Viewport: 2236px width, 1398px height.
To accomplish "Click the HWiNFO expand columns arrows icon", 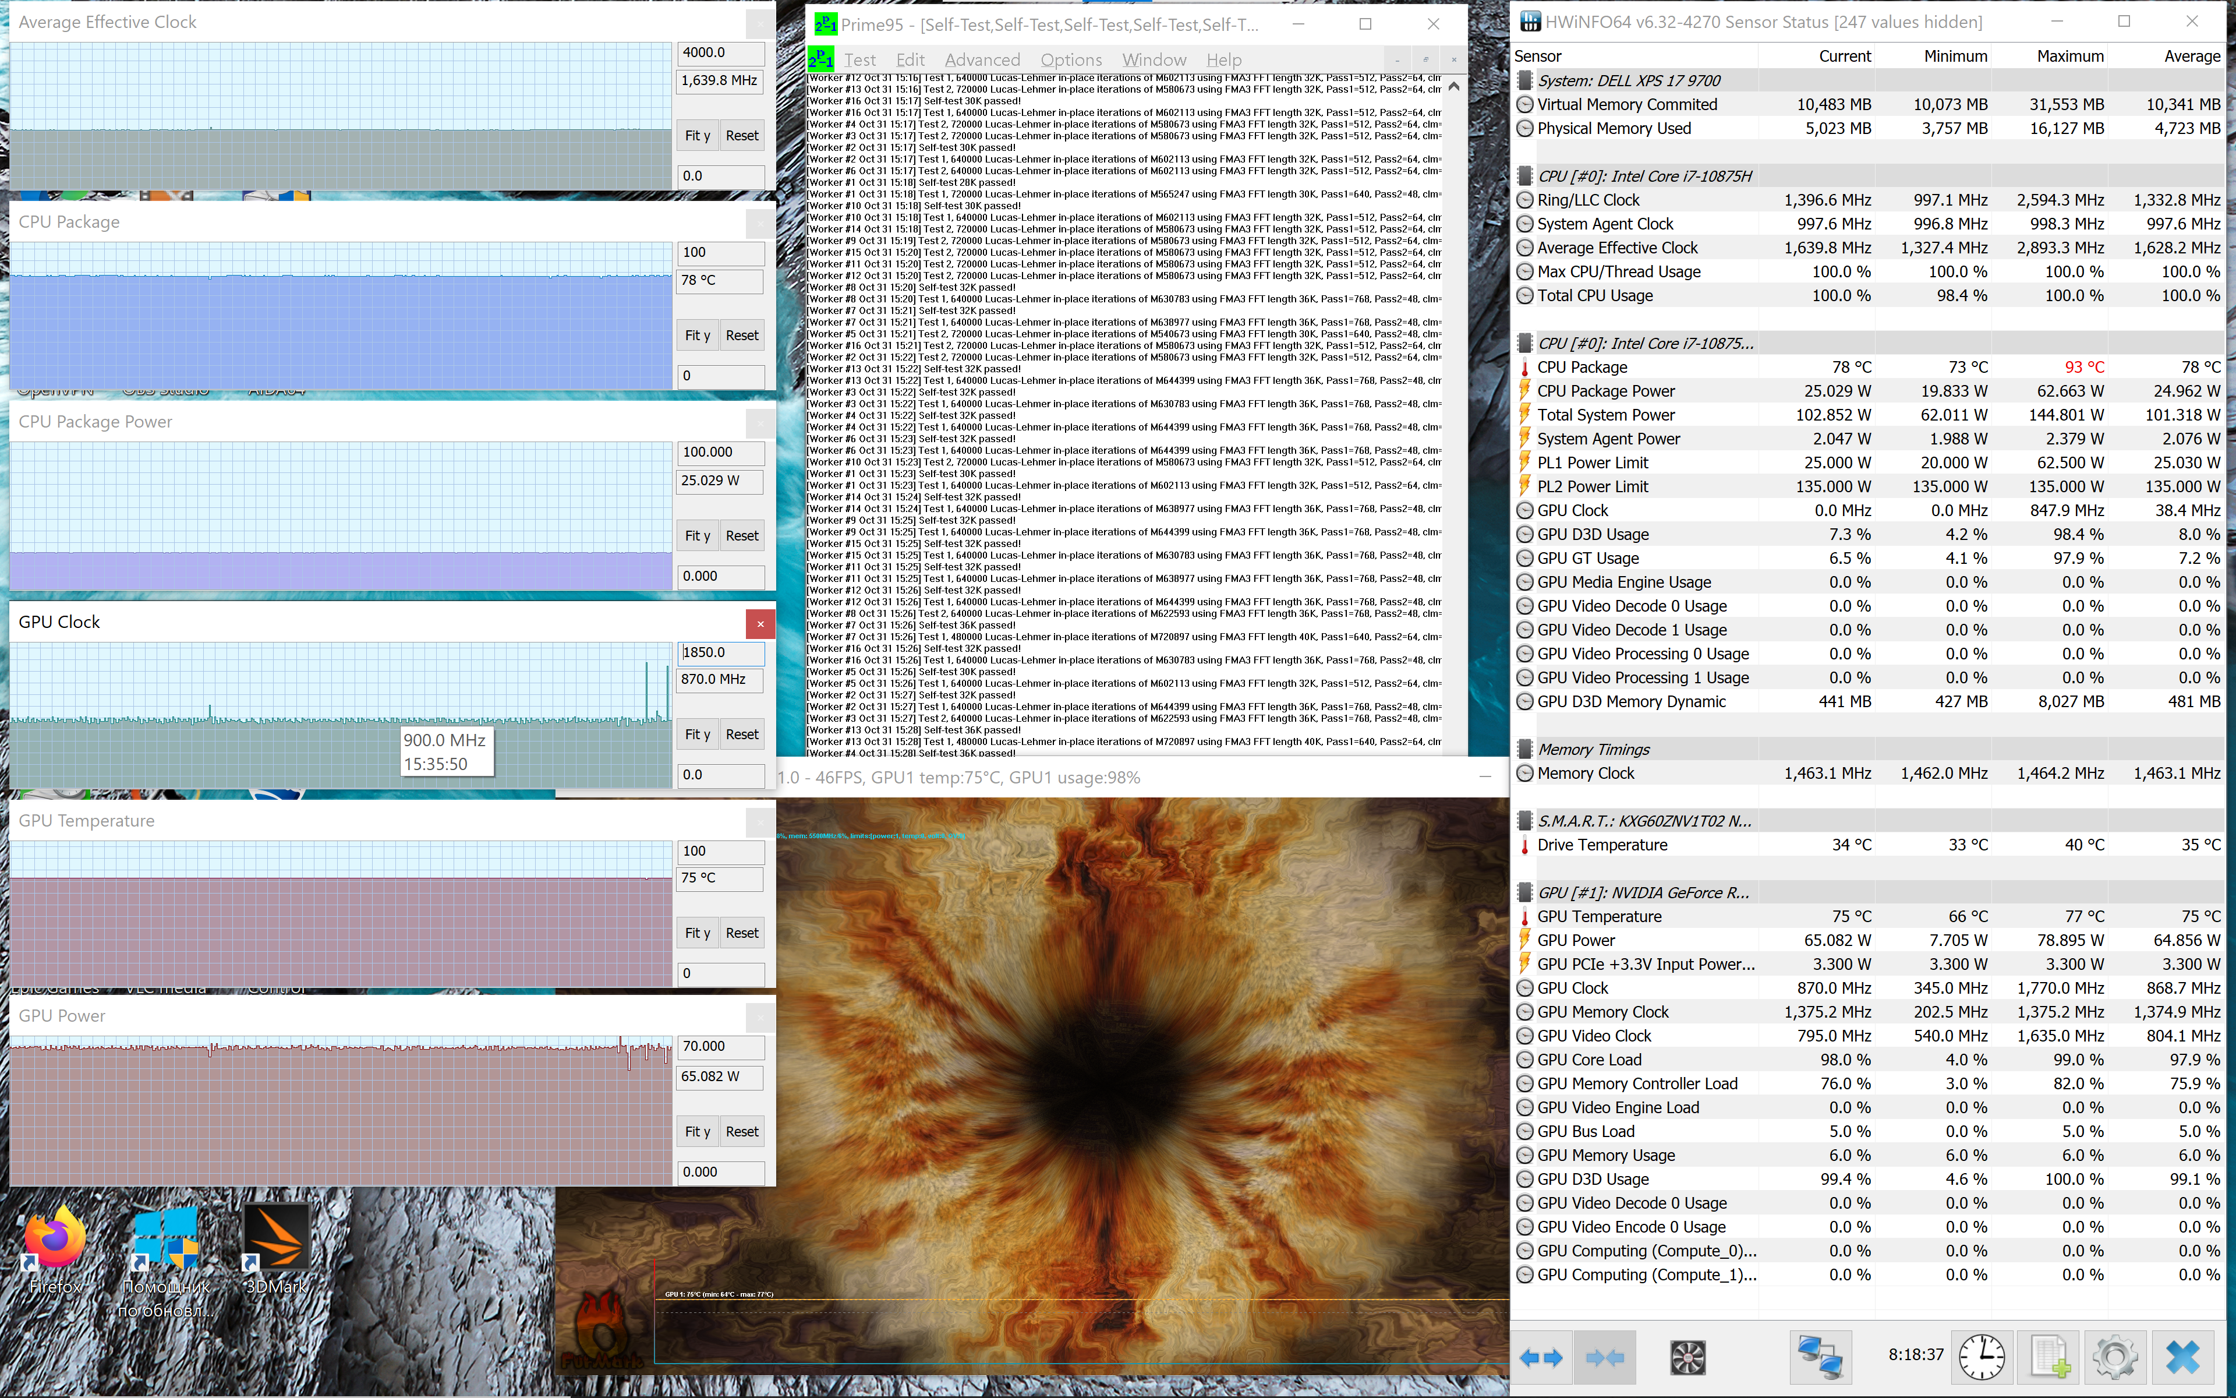I will [1541, 1357].
